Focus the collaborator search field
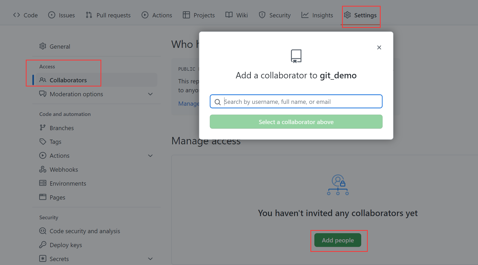This screenshot has height=265, width=478. pos(296,101)
